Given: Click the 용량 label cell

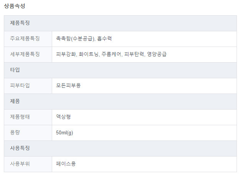Looking at the screenshot, I should (28, 133).
